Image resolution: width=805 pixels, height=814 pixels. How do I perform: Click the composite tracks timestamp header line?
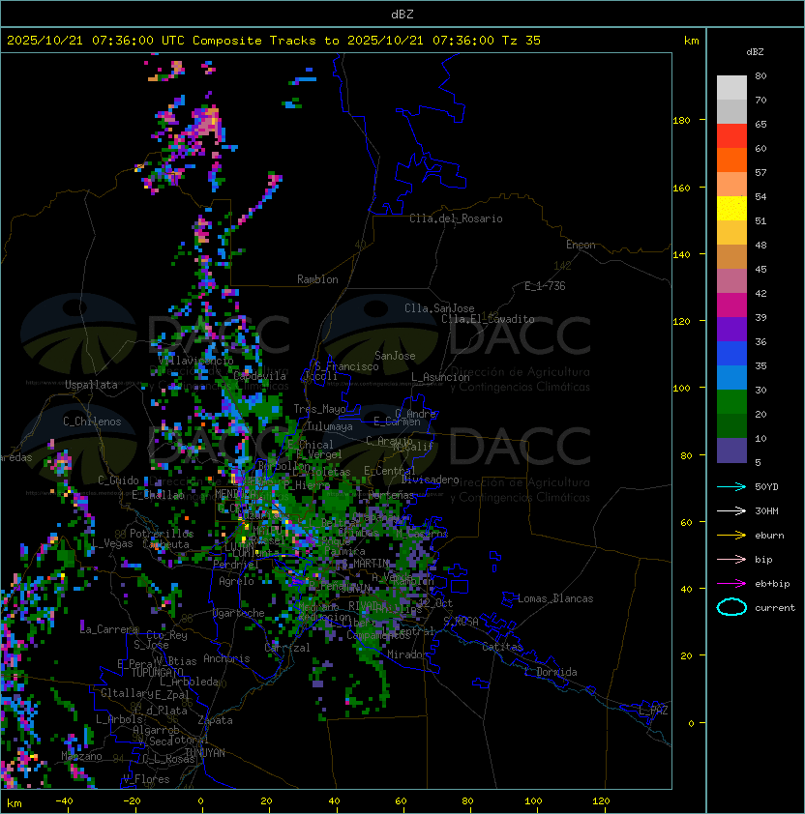point(274,41)
